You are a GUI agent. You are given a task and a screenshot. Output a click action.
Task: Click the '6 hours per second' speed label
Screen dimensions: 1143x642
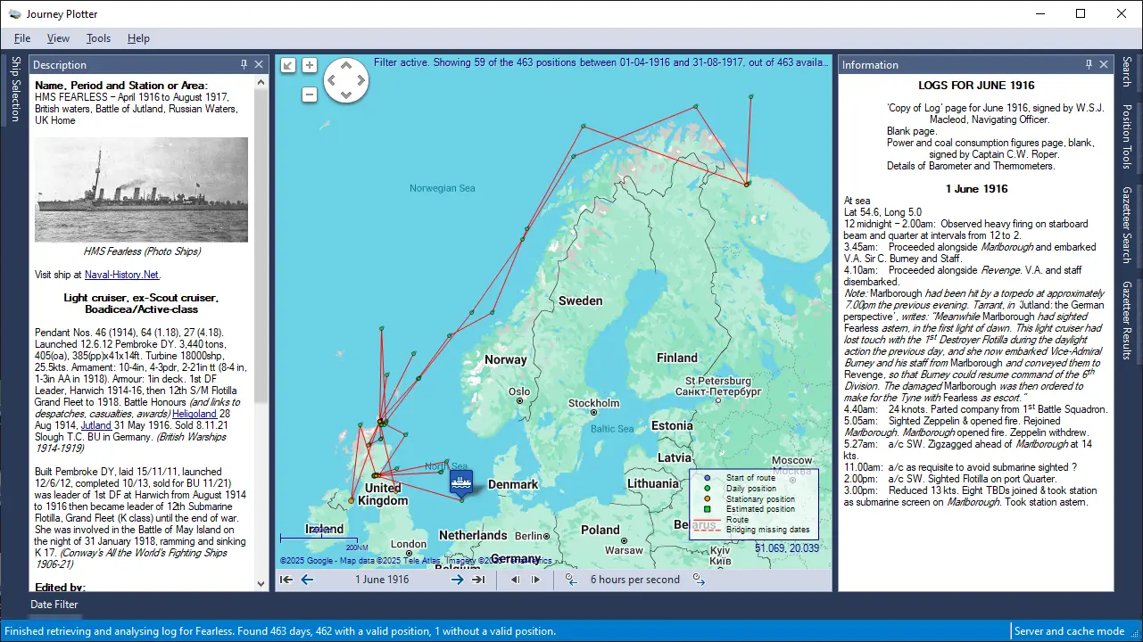click(635, 580)
